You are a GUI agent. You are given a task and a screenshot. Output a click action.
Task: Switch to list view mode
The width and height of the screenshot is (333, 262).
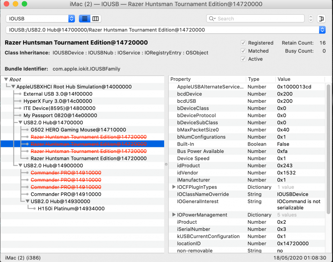[x=85, y=19]
